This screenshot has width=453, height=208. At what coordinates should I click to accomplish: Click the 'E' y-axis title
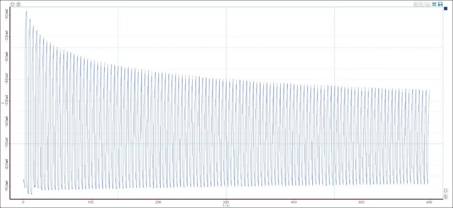pyautogui.click(x=3, y=103)
